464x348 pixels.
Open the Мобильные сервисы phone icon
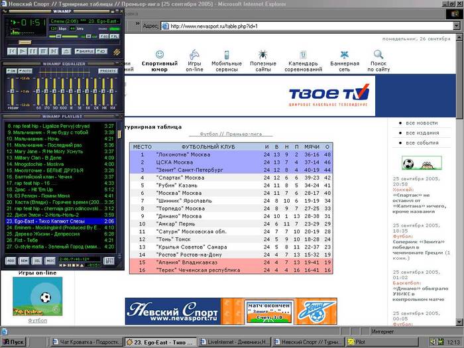[x=227, y=55]
